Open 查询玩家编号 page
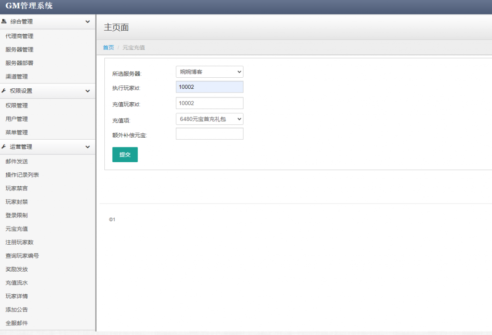This screenshot has height=335, width=492. (22, 256)
